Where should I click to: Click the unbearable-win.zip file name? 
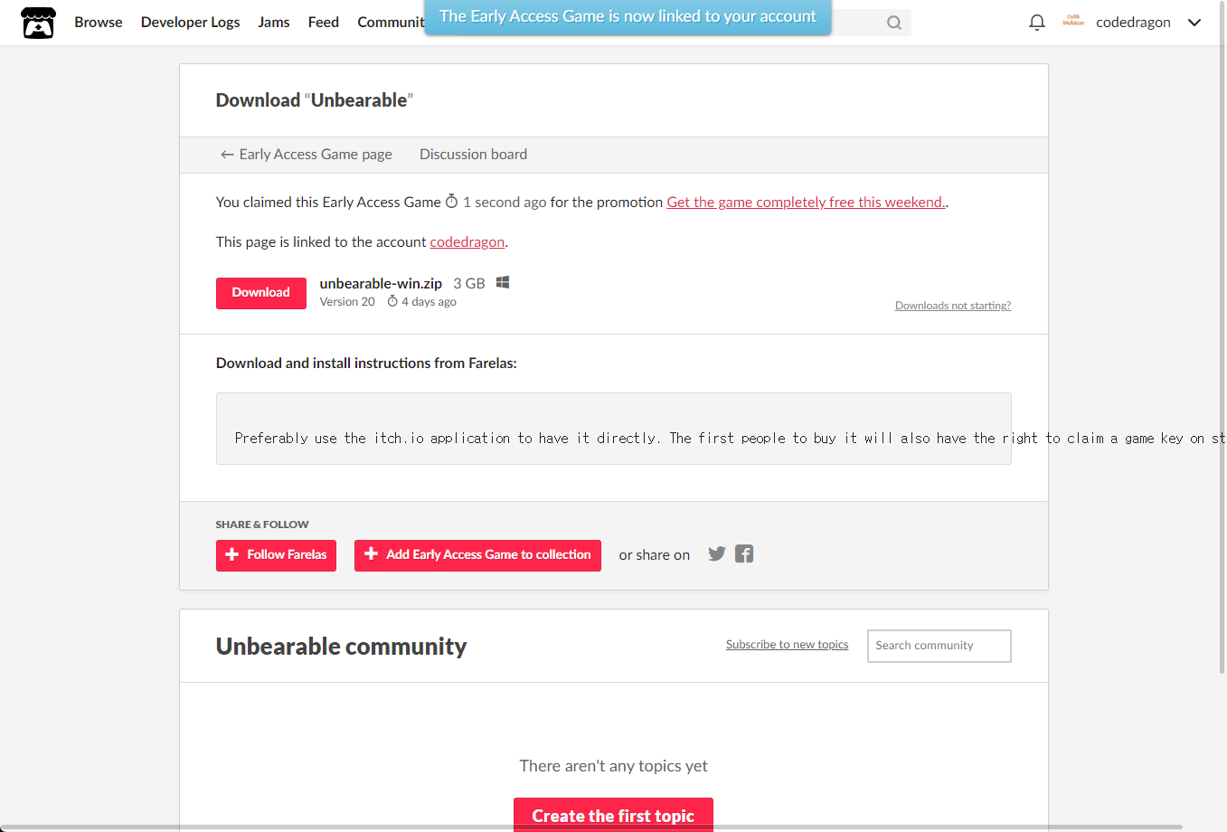(x=381, y=283)
